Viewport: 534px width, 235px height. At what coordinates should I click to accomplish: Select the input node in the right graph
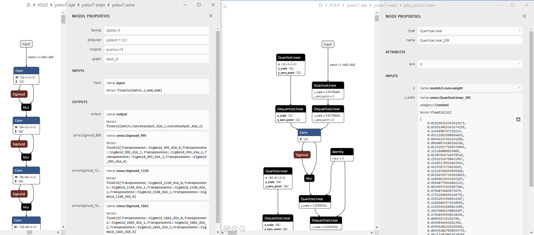(328, 44)
